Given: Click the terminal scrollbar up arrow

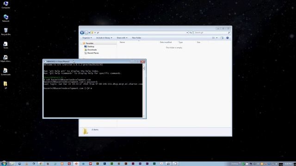Looking at the screenshot, I should point(144,65).
